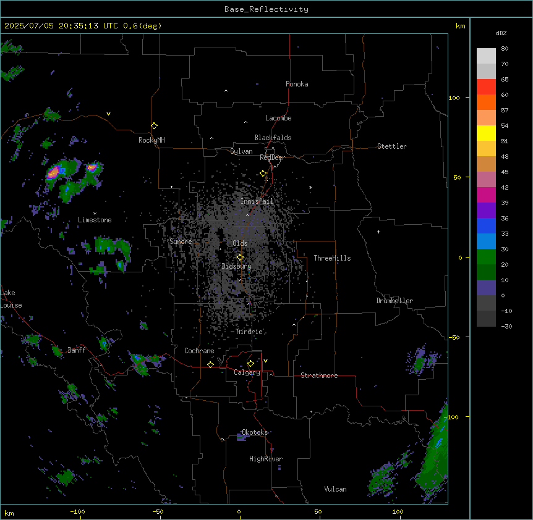Click the Lake Louise label
This screenshot has height=520, width=533.
(11, 299)
